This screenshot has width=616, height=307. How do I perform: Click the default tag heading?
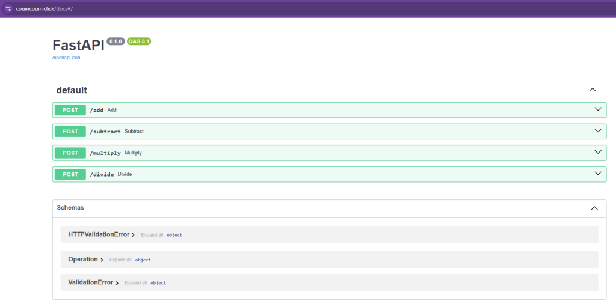72,90
